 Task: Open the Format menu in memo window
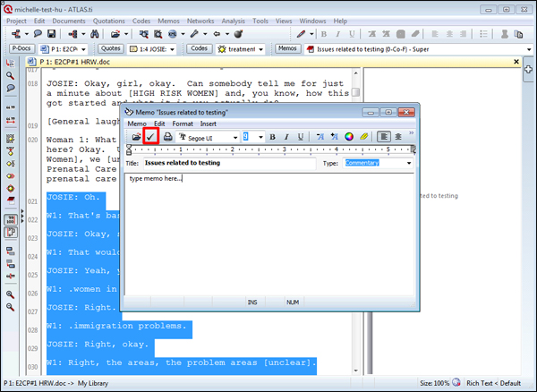click(182, 124)
